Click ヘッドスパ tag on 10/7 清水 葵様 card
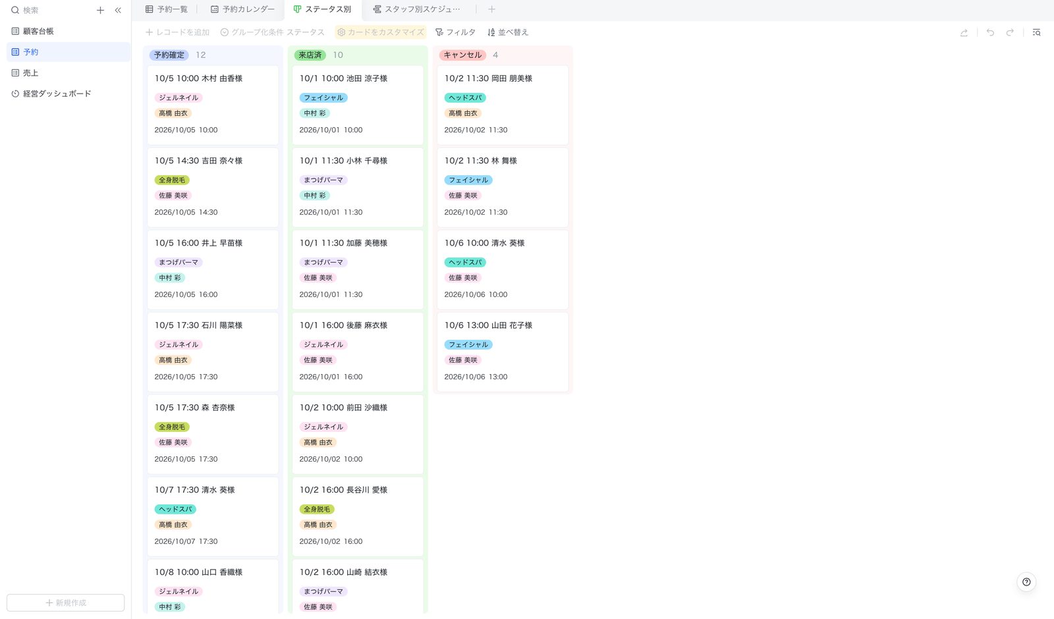Image resolution: width=1054 pixels, height=619 pixels. 175,509
